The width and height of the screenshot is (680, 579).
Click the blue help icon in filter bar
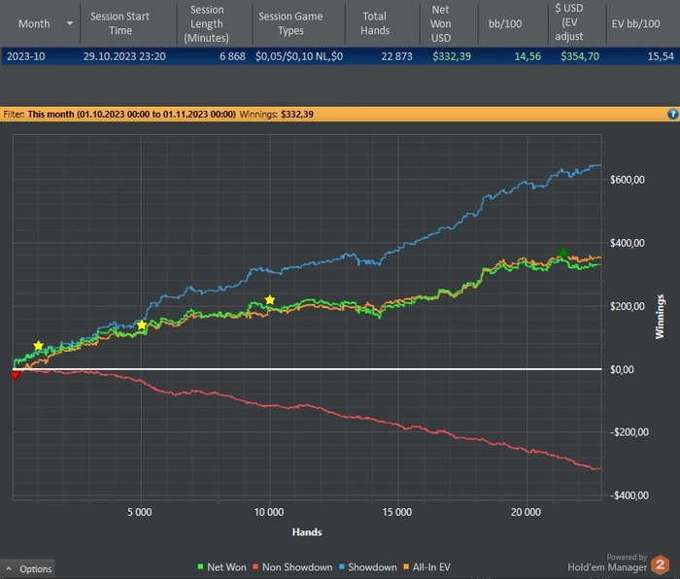click(672, 114)
